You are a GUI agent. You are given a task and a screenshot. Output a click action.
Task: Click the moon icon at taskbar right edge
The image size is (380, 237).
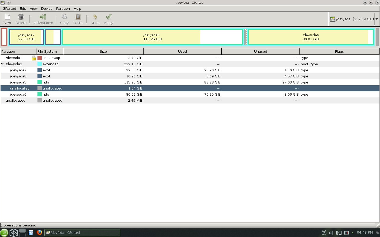(378, 233)
